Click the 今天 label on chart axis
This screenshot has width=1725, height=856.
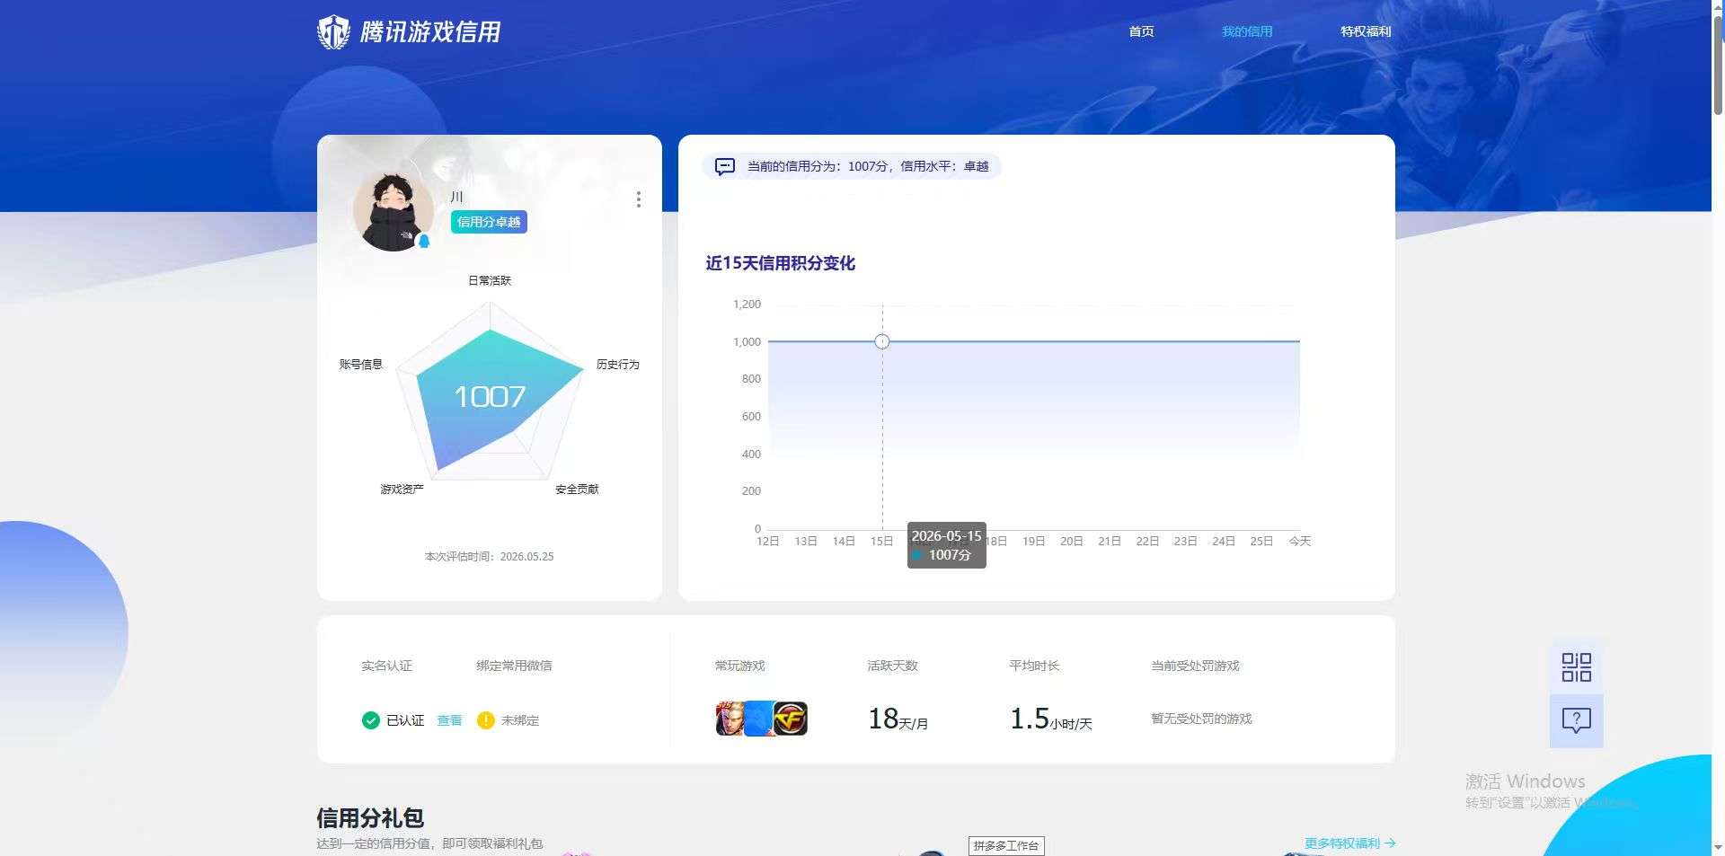tap(1300, 541)
